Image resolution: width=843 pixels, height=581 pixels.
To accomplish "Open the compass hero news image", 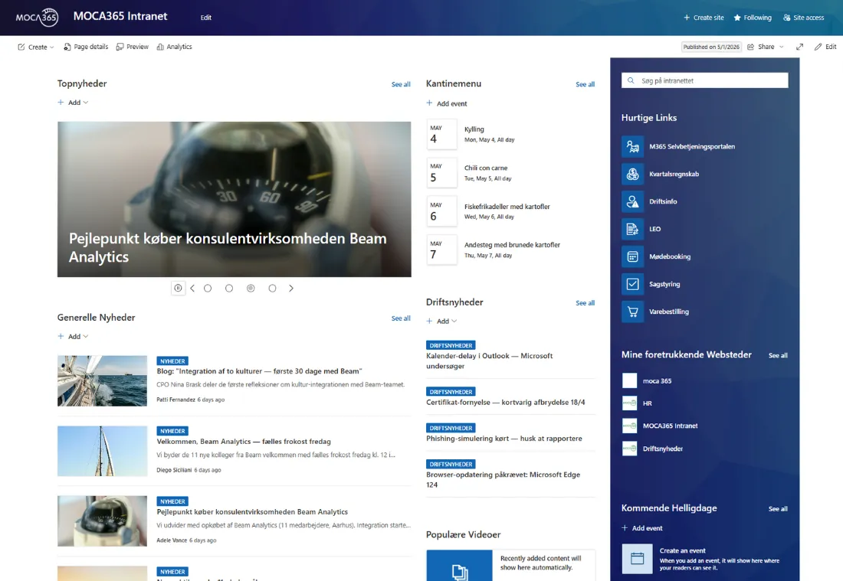I will pos(235,199).
